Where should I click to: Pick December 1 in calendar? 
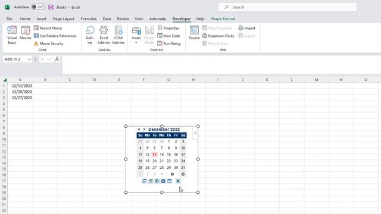click(x=168, y=141)
